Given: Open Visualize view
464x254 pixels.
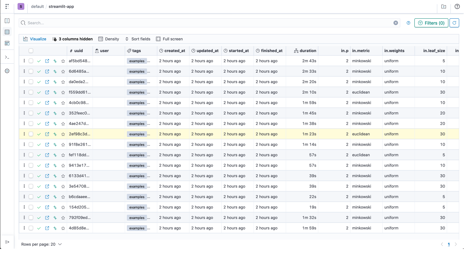Looking at the screenshot, I should point(35,39).
